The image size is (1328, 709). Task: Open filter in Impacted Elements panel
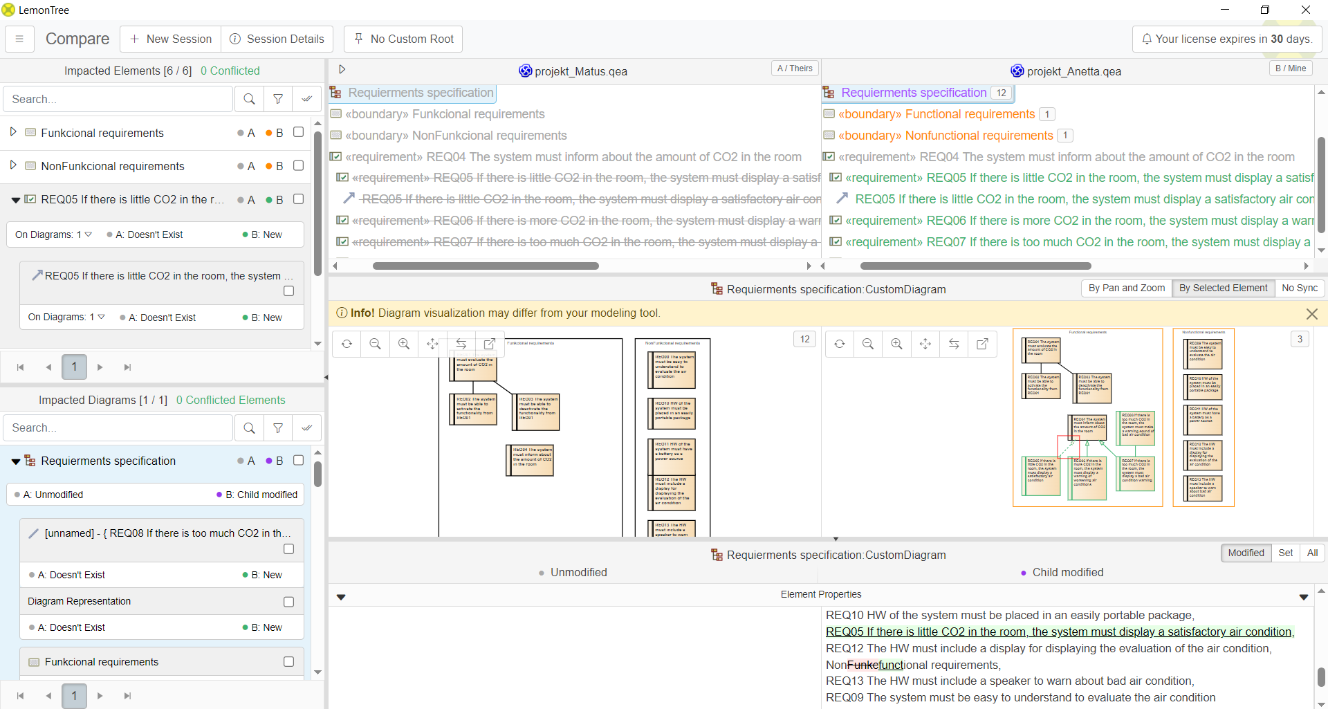point(278,99)
